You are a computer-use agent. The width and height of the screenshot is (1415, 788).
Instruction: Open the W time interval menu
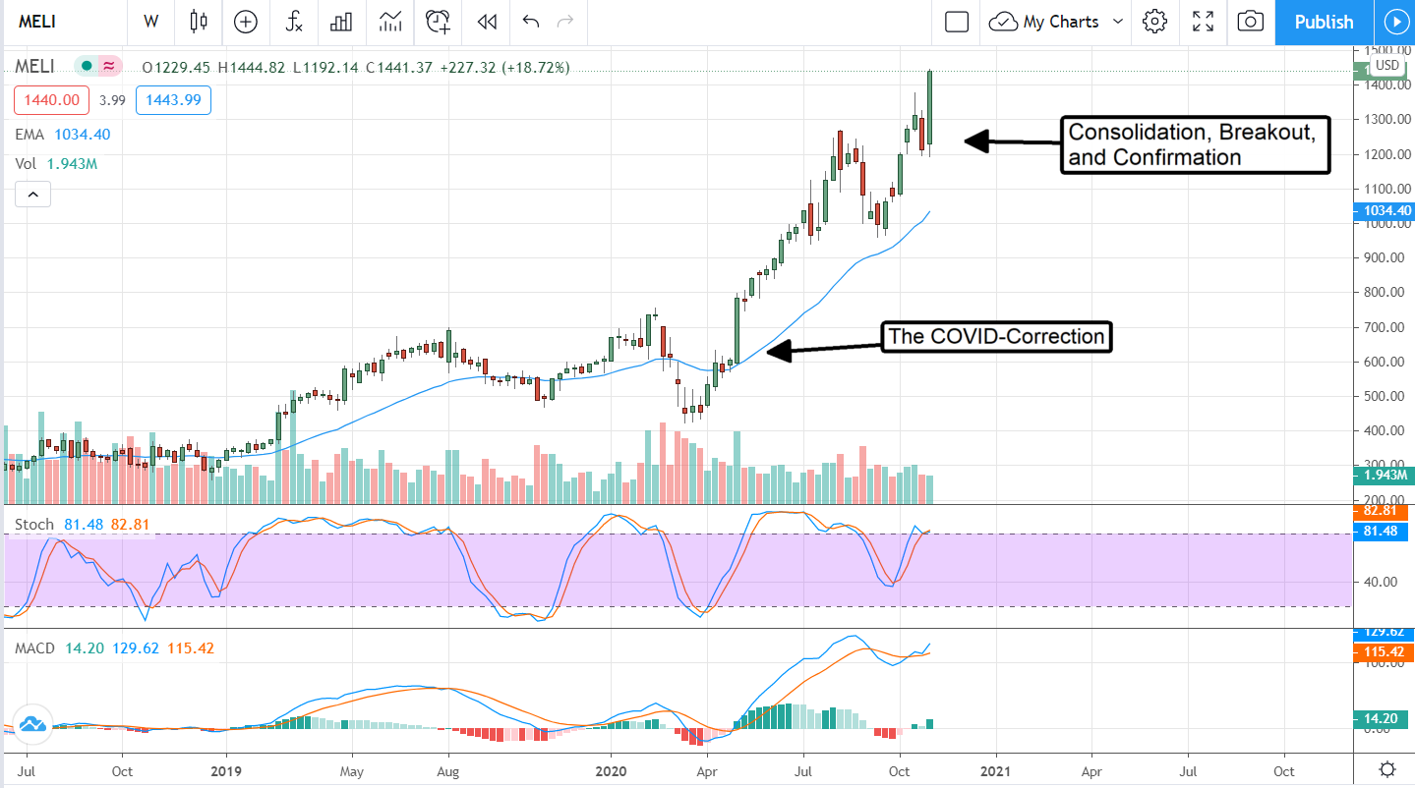[150, 22]
